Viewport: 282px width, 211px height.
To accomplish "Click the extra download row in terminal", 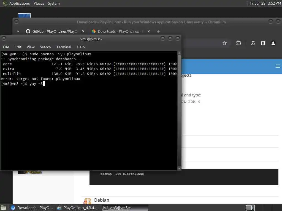I will 89,69.
